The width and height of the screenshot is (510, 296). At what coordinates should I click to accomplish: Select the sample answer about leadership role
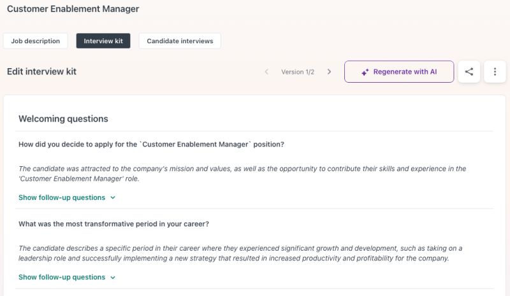240,253
